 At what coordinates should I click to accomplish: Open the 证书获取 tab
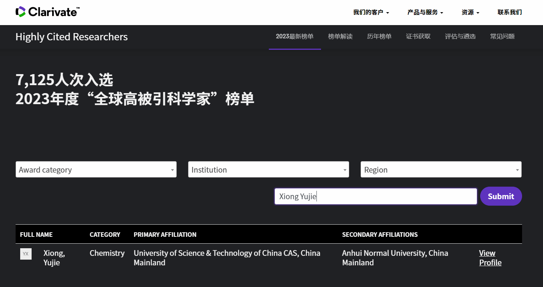click(x=418, y=37)
